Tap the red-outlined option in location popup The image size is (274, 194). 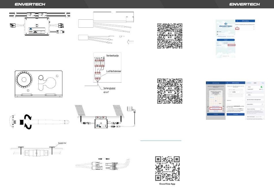coord(216,109)
